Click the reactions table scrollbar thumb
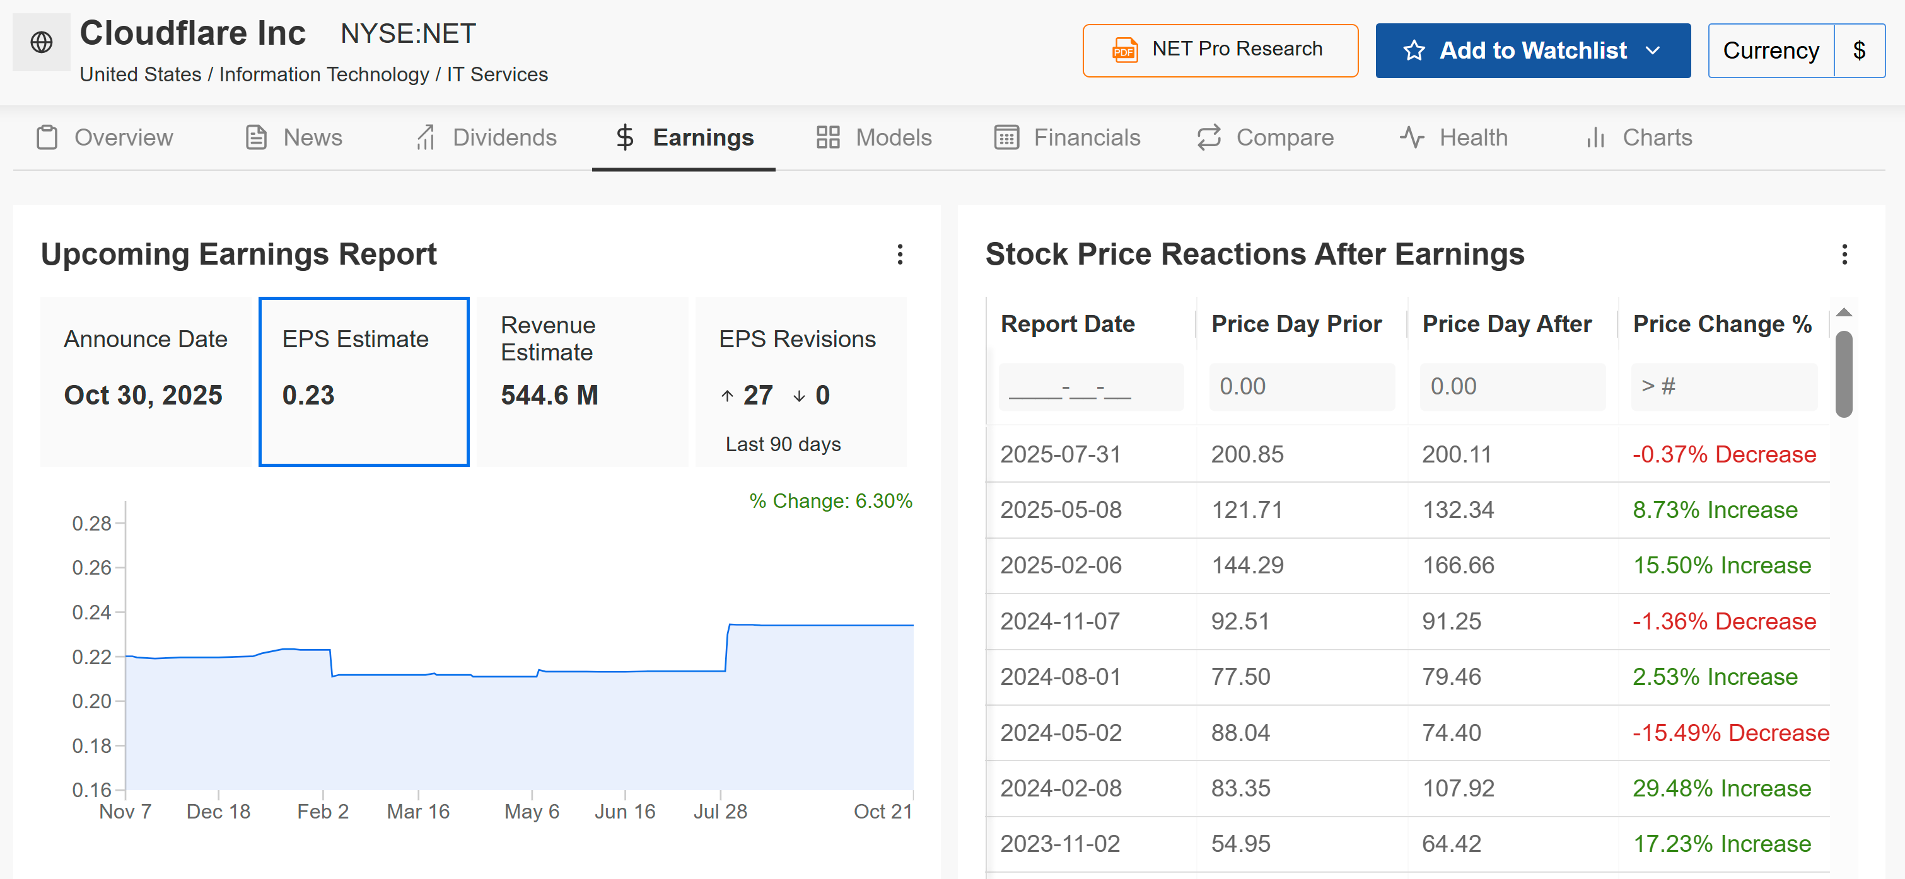The width and height of the screenshot is (1905, 879). coord(1844,374)
